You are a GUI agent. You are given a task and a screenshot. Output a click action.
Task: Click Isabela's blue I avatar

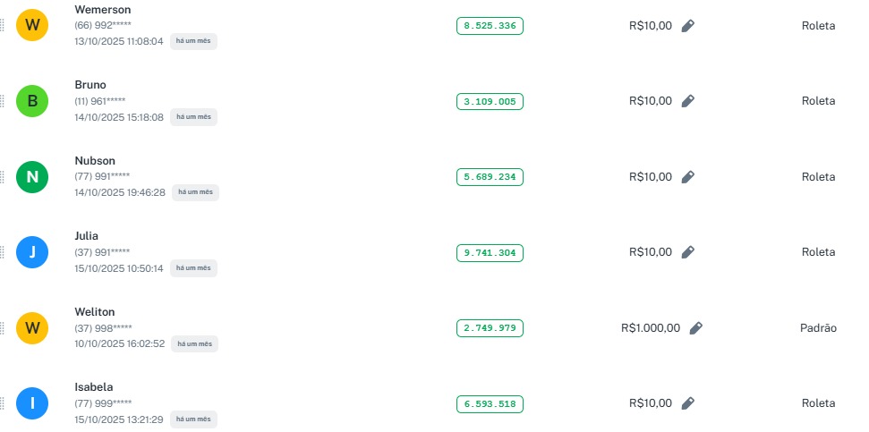33,403
